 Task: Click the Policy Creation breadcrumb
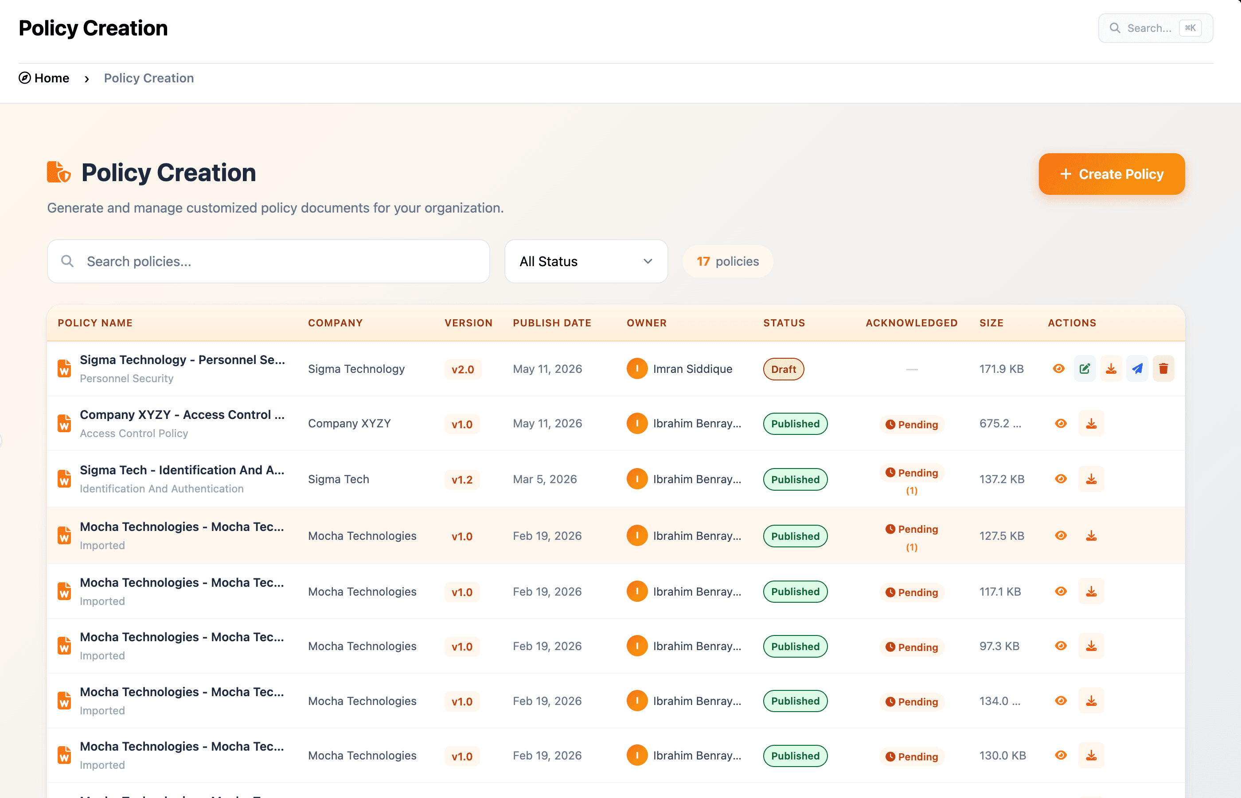(x=149, y=78)
